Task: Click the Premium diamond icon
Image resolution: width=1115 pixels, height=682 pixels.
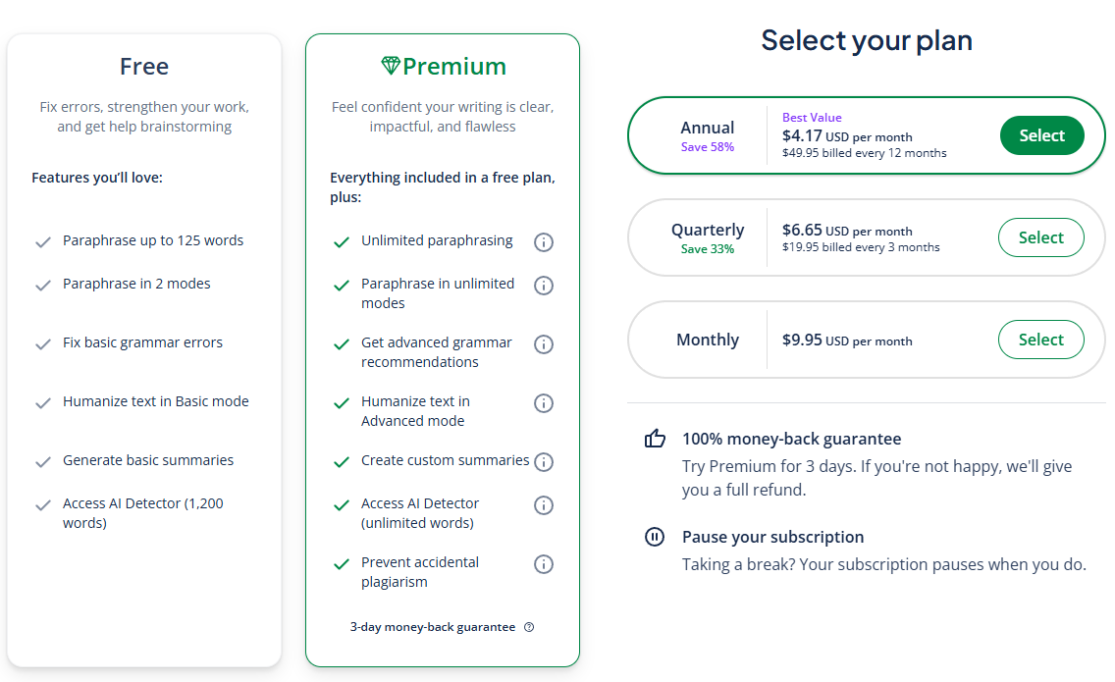Action: pos(391,66)
